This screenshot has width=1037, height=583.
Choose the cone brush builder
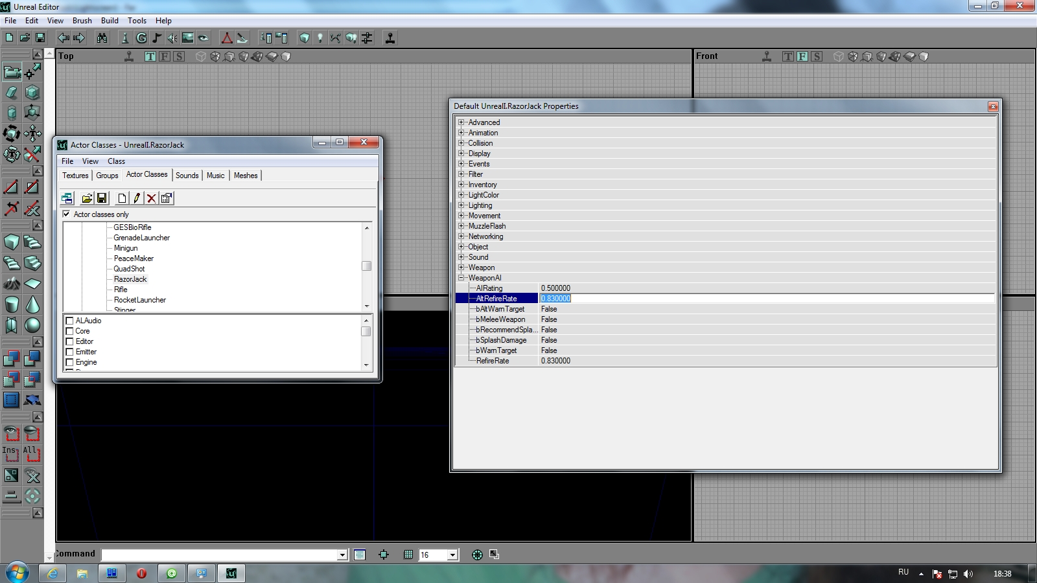click(32, 304)
